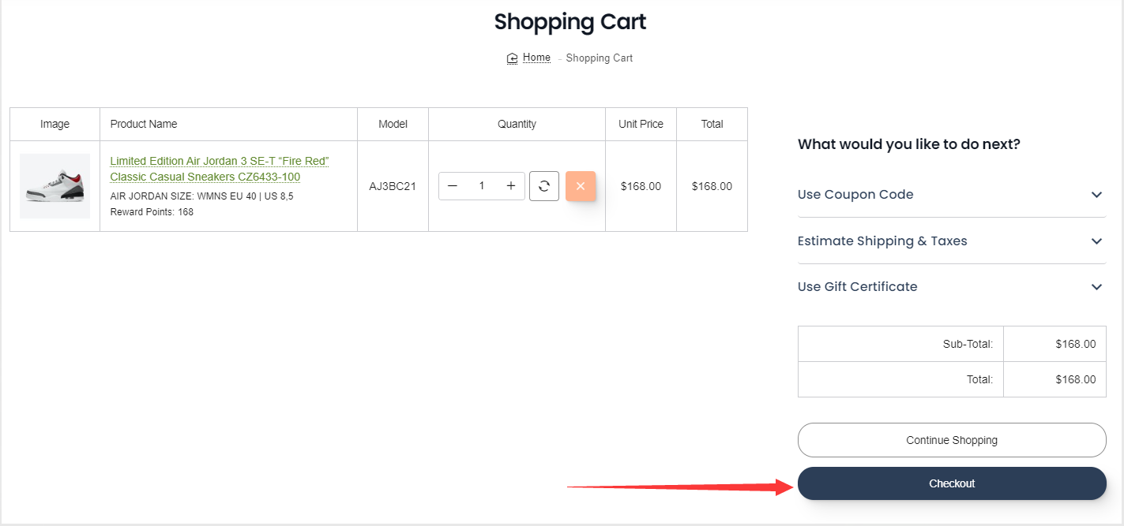Click the sneaker product thumbnail

pos(55,186)
